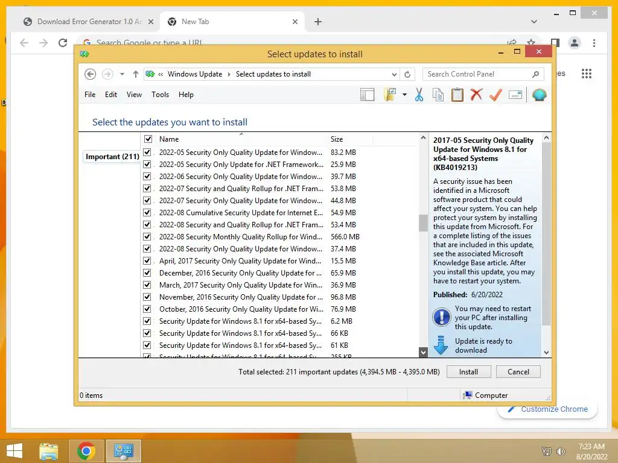This screenshot has height=463, width=618.
Task: Open the Windows Start button
Action: tap(14, 451)
